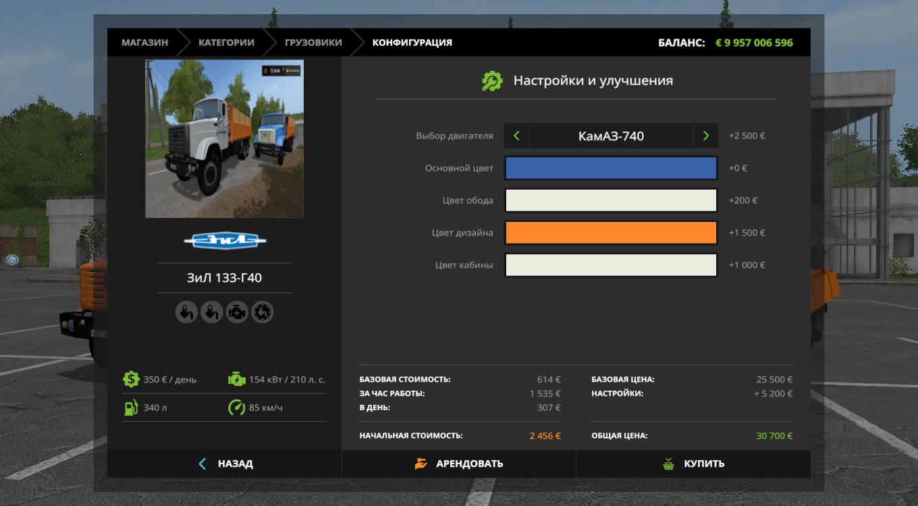Click the wheel rim configuration icon
The height and width of the screenshot is (506, 918).
pyautogui.click(x=263, y=312)
